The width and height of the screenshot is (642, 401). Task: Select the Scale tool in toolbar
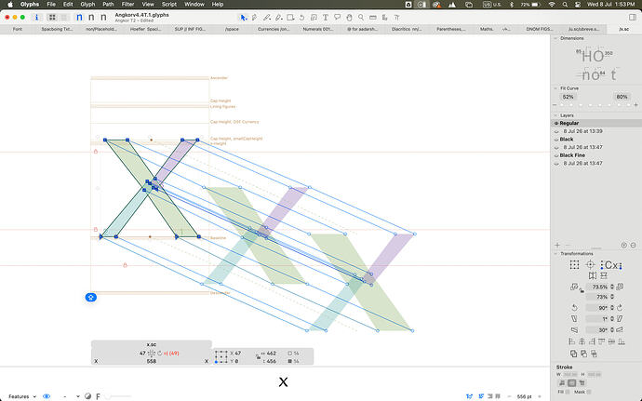tap(314, 18)
